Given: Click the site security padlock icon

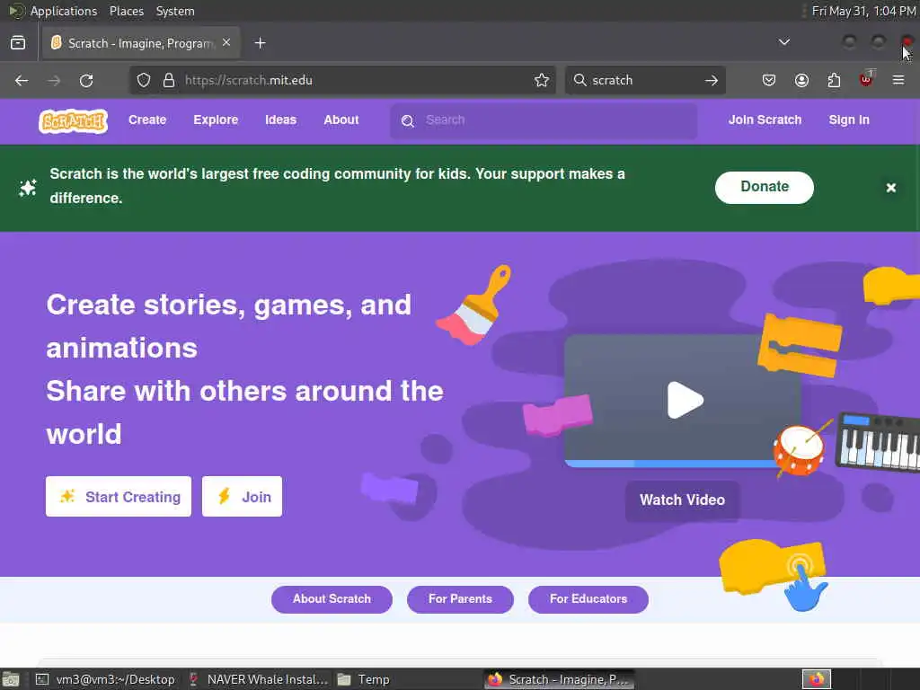Looking at the screenshot, I should (169, 80).
